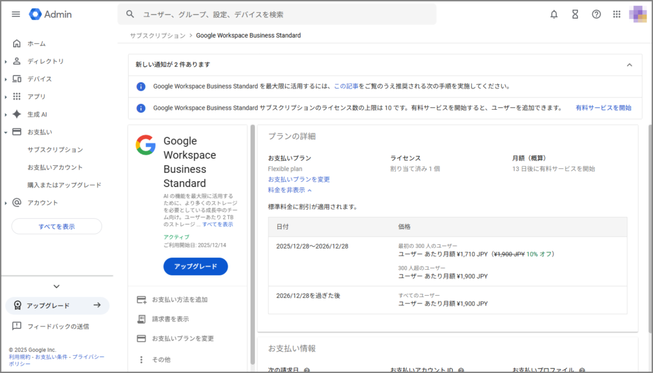Collapse the お支払い sidebar section
653x373 pixels.
[x=6, y=132]
